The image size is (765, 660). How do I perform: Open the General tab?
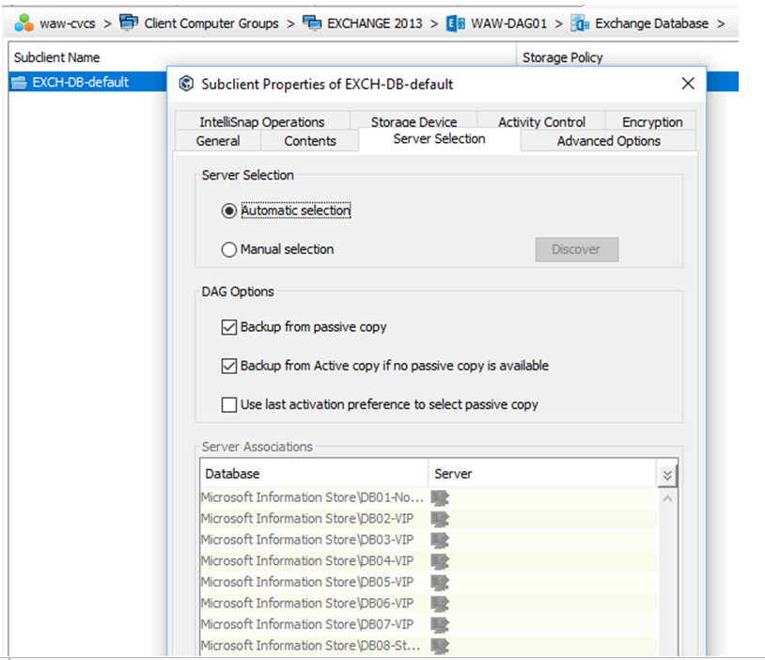[218, 141]
